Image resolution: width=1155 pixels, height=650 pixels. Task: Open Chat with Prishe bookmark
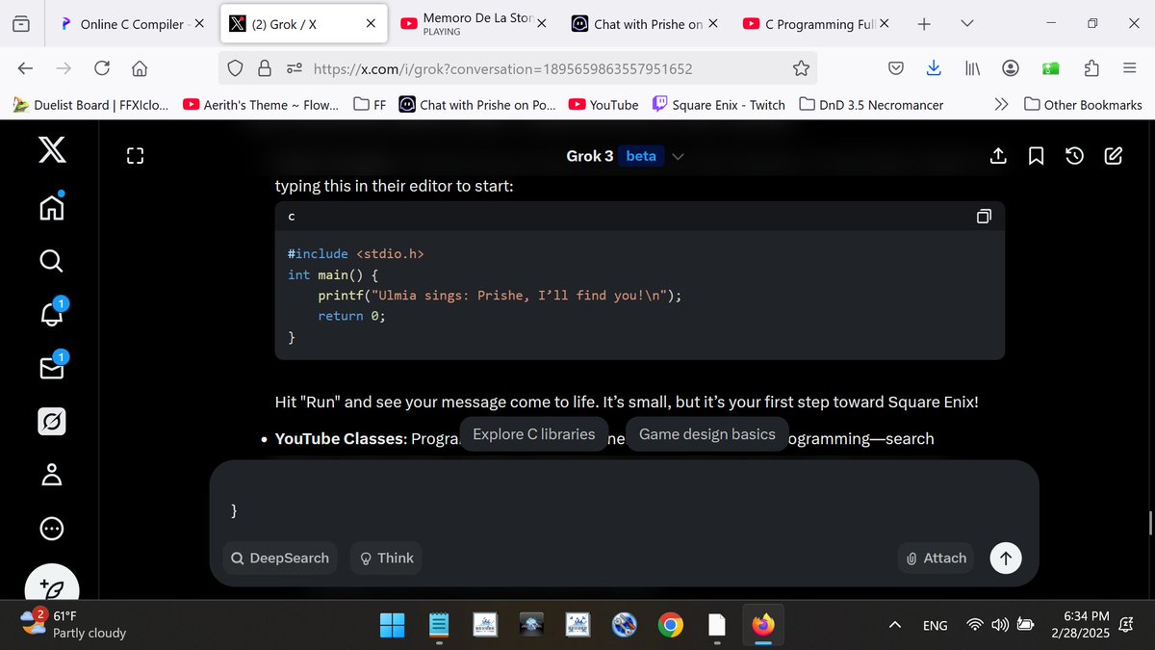pos(477,105)
